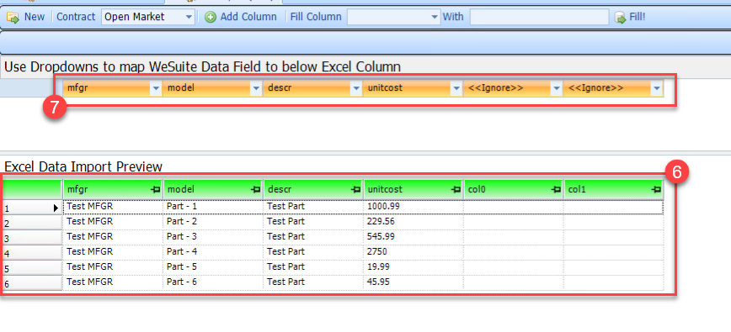Click the pin icon in the descr header

click(355, 189)
